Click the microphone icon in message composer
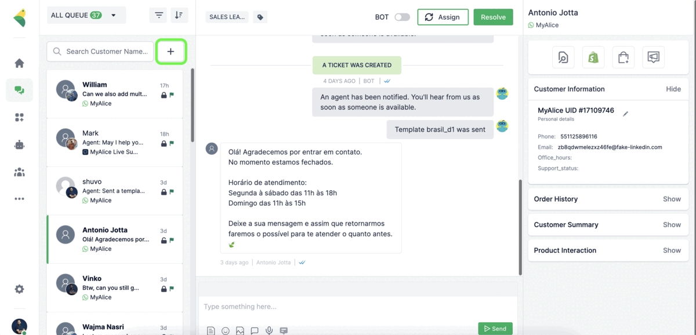This screenshot has height=335, width=696. (x=269, y=330)
